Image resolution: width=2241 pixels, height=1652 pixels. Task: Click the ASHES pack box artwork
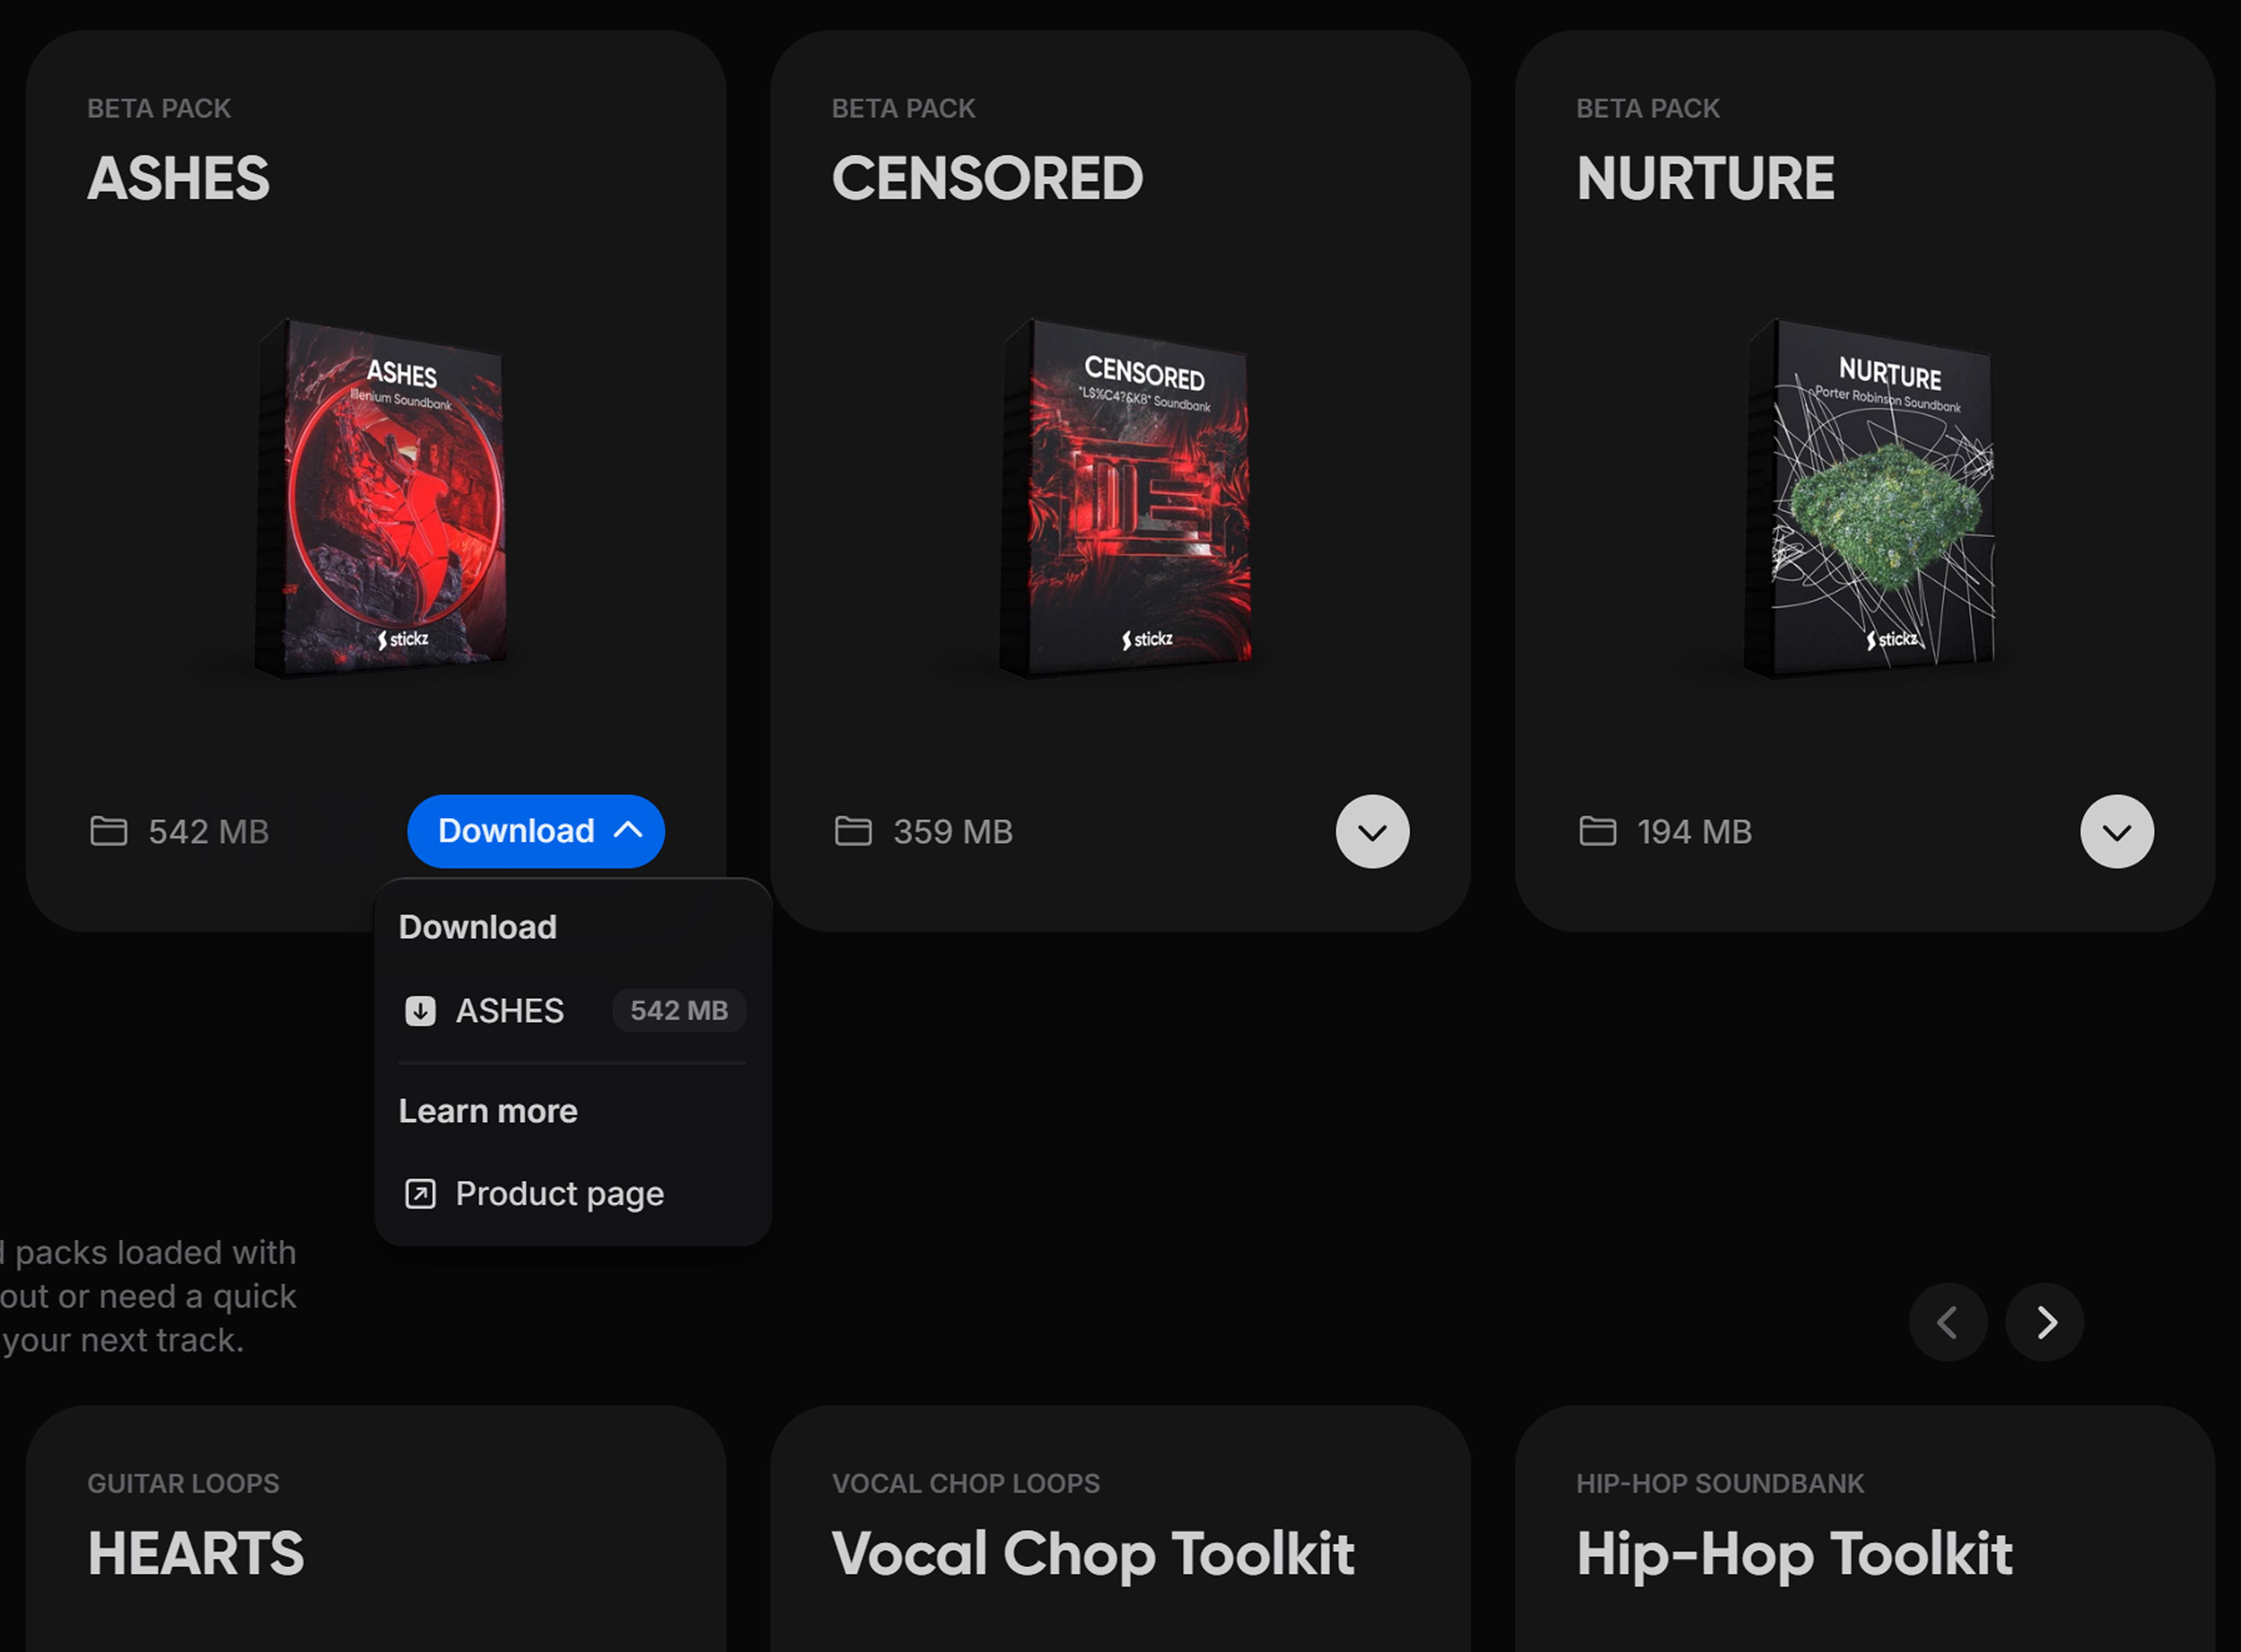(381, 498)
